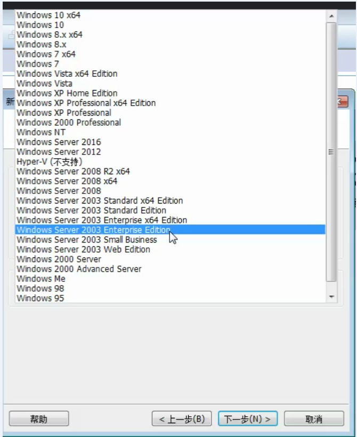Select Windows XP Home Edition
357x437 pixels.
(x=170, y=93)
